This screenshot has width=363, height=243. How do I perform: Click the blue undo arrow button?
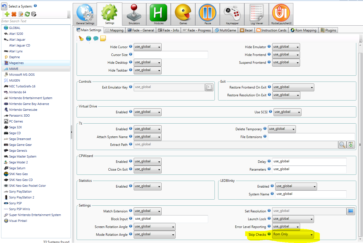(x=4, y=6)
